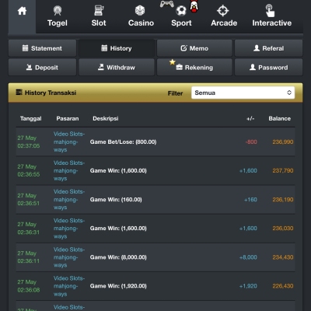The image size is (311, 311).
Task: Click the Referal button
Action: [268, 48]
